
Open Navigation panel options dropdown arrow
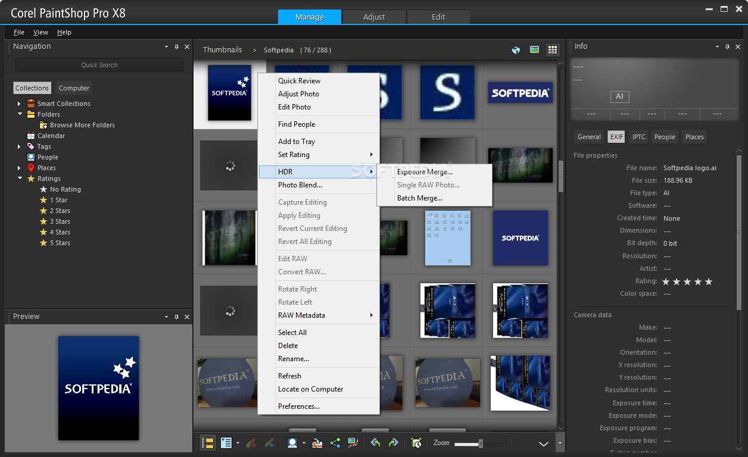(x=166, y=46)
